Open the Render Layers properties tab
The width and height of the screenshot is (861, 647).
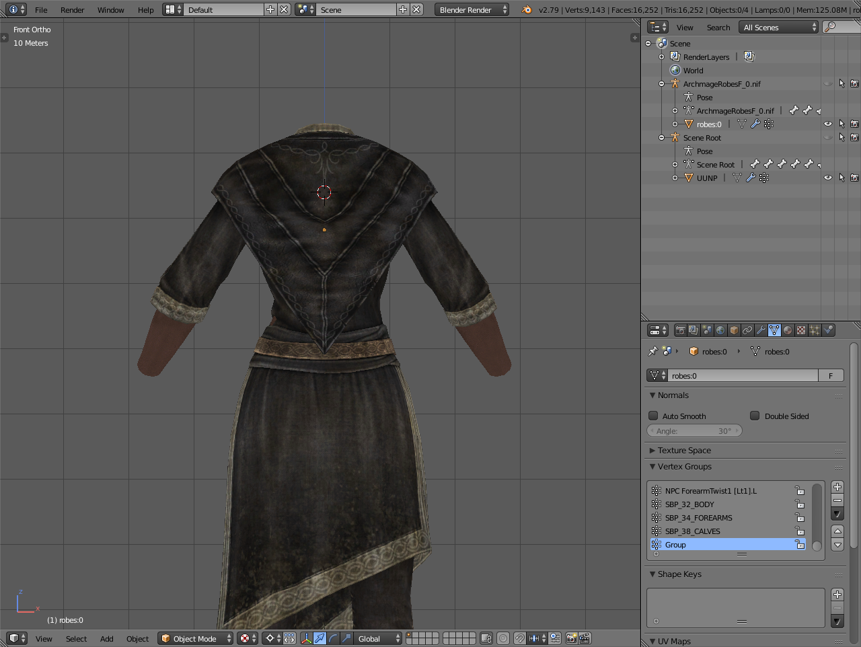point(694,330)
